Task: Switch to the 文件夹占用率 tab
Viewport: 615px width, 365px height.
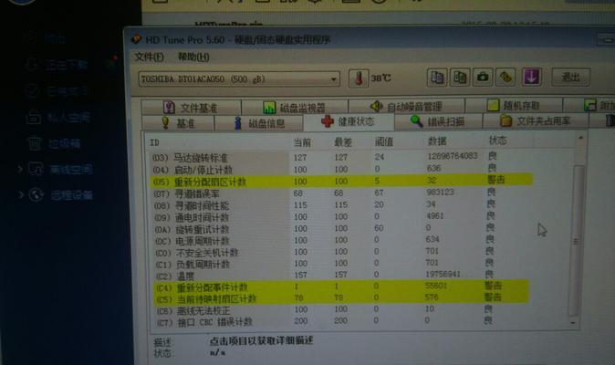Action: pyautogui.click(x=536, y=120)
